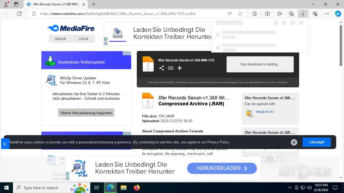Click Meine Aktualisierung beginnen button
This screenshot has height=193, width=344.
(86, 113)
